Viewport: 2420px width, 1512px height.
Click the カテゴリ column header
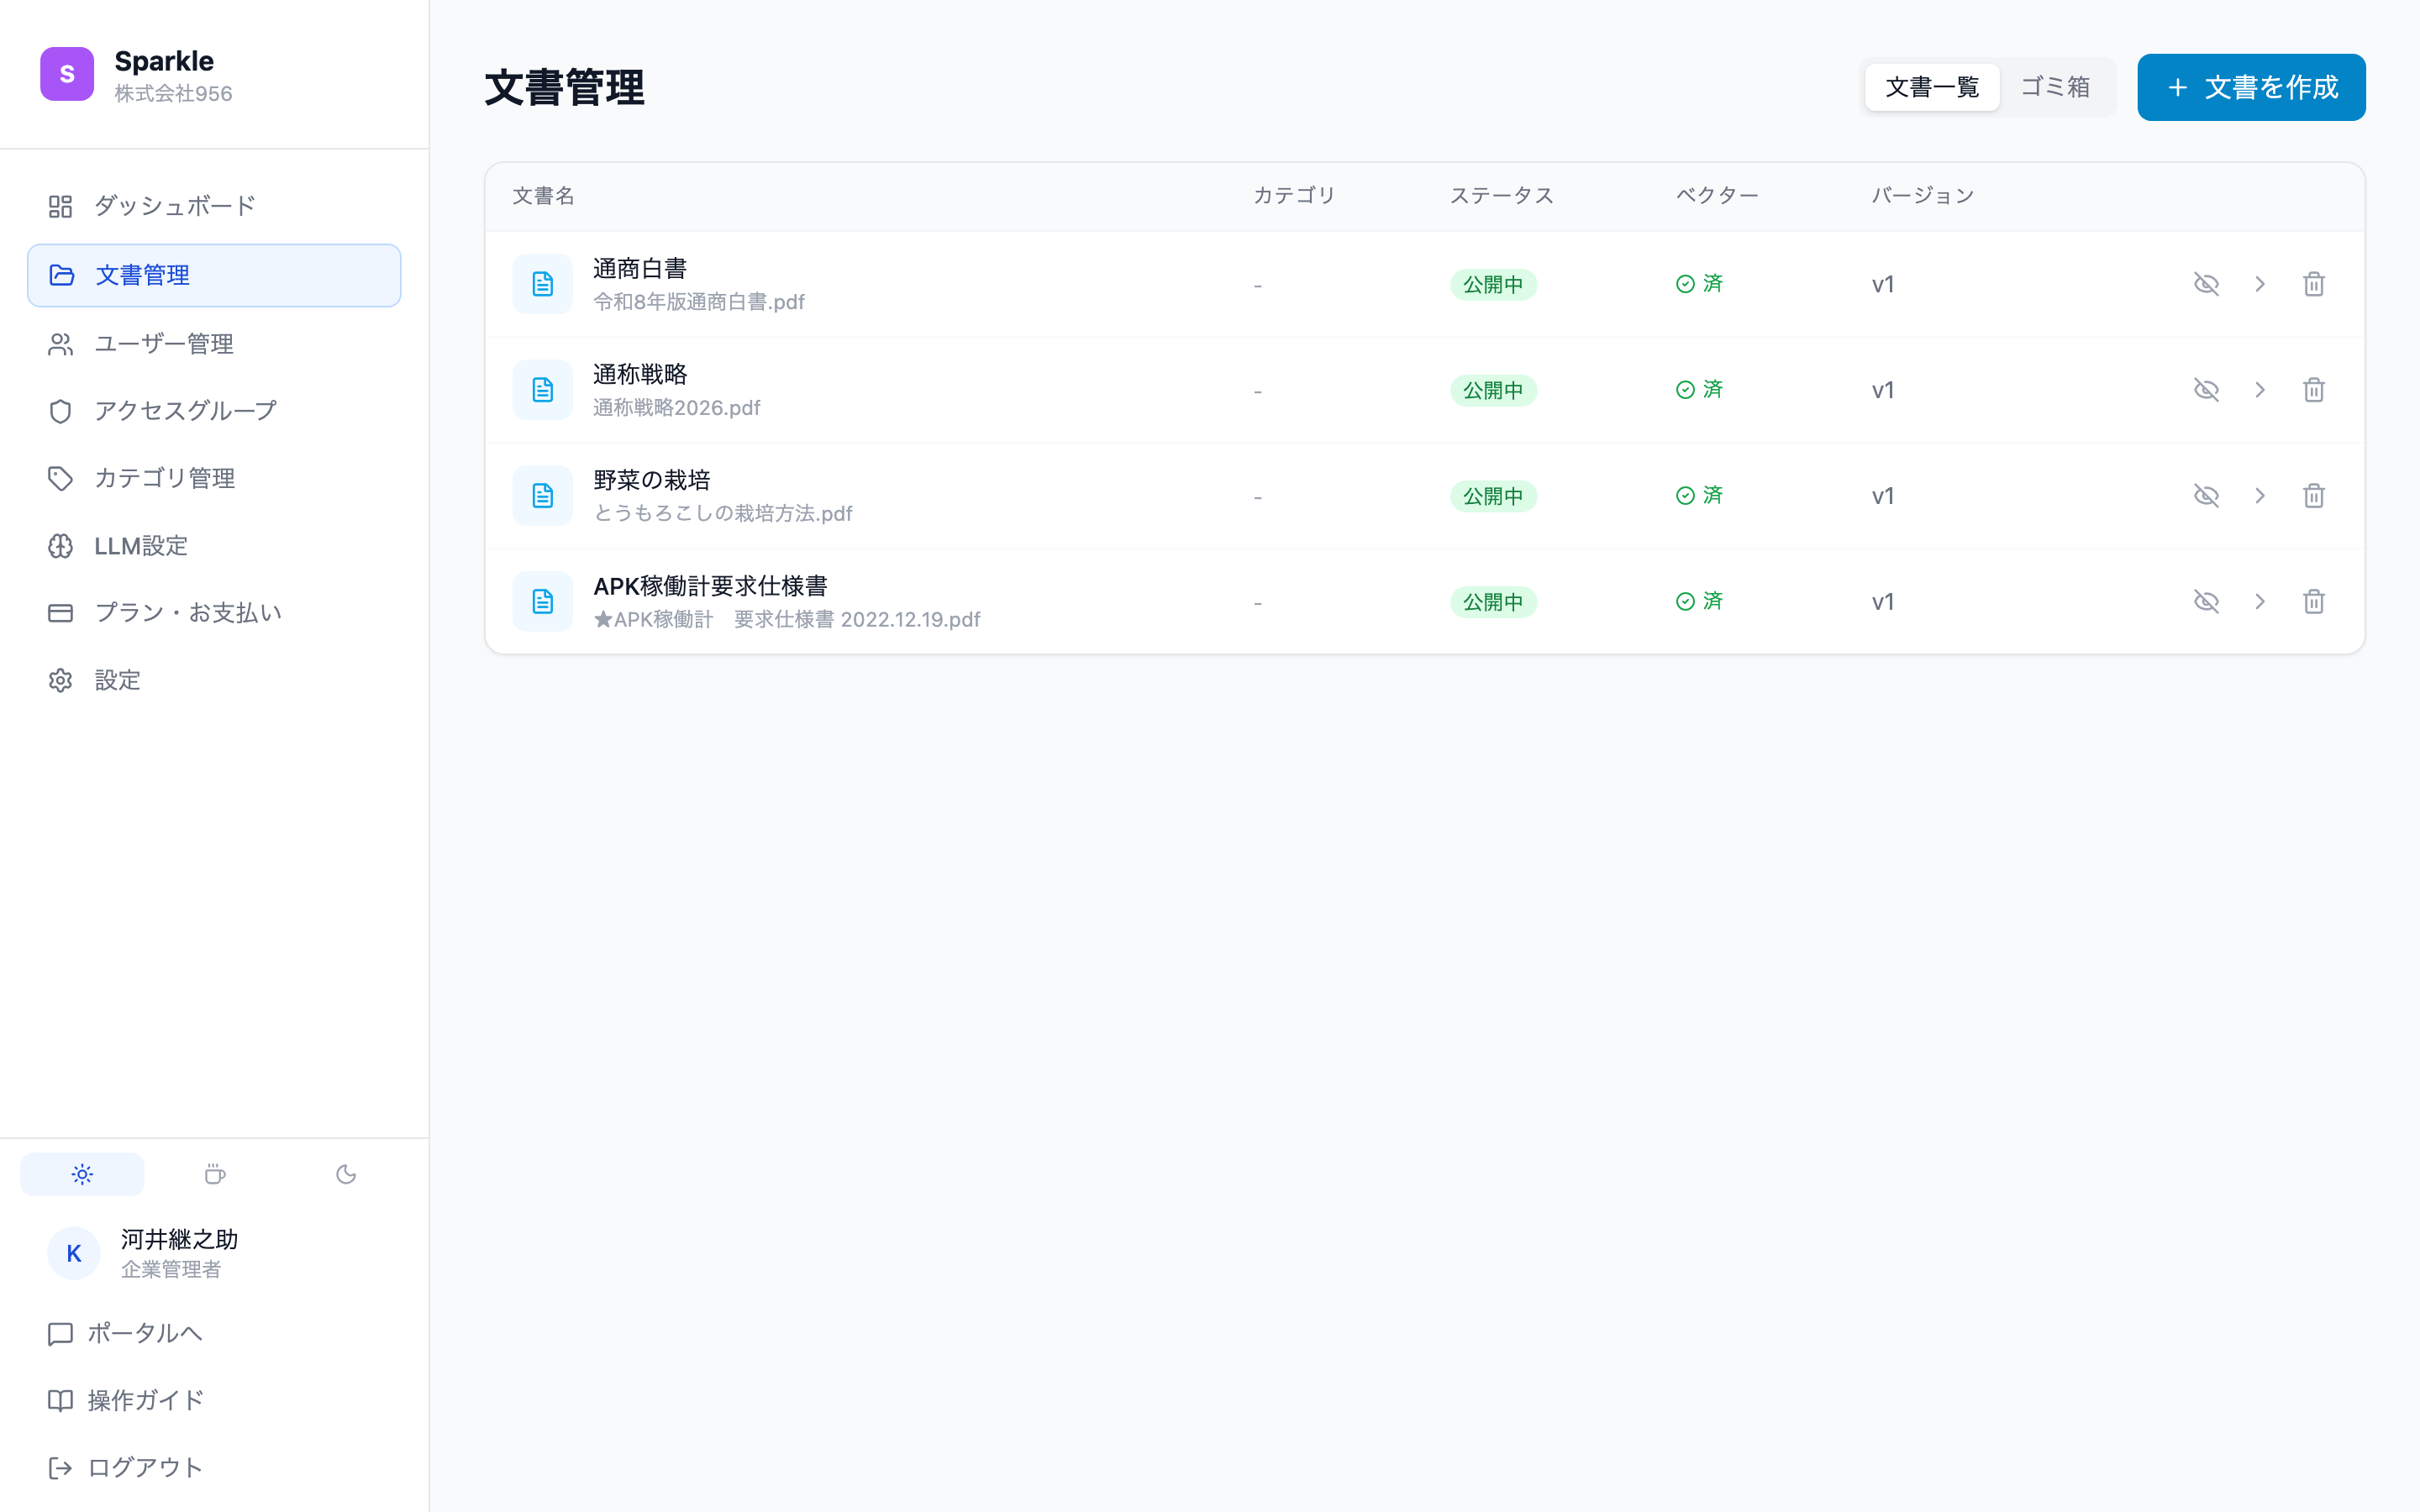tap(1295, 196)
